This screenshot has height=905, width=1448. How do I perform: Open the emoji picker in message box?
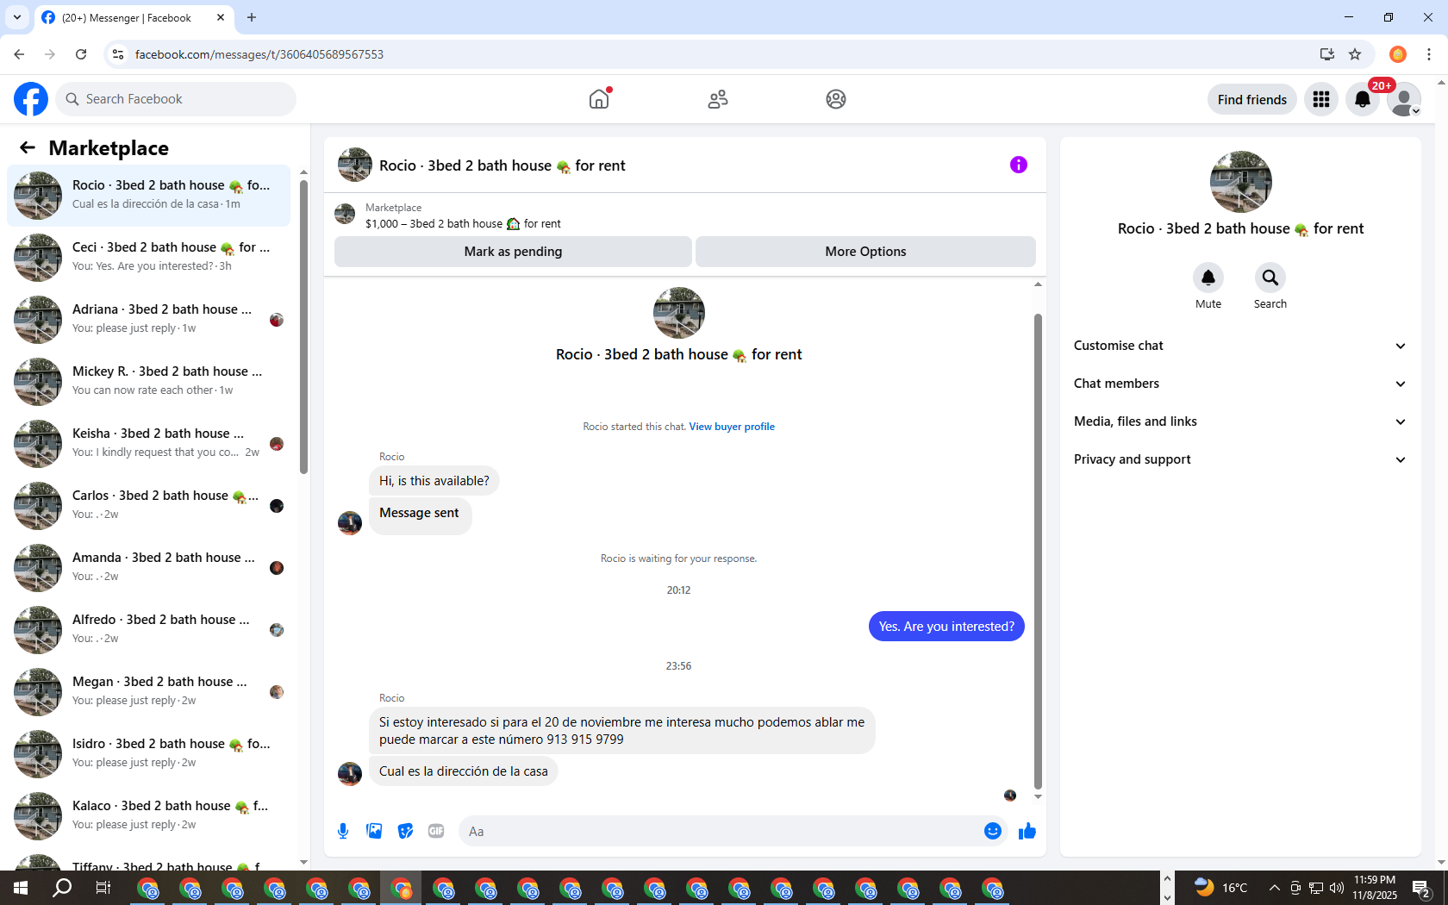[993, 831]
